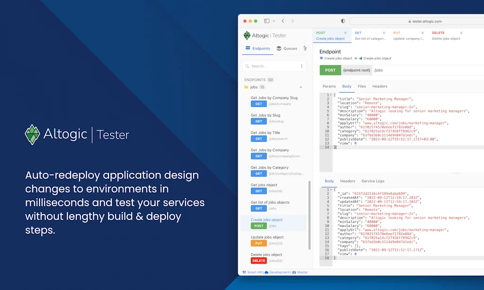Open the Headers tab in request section

(380, 87)
